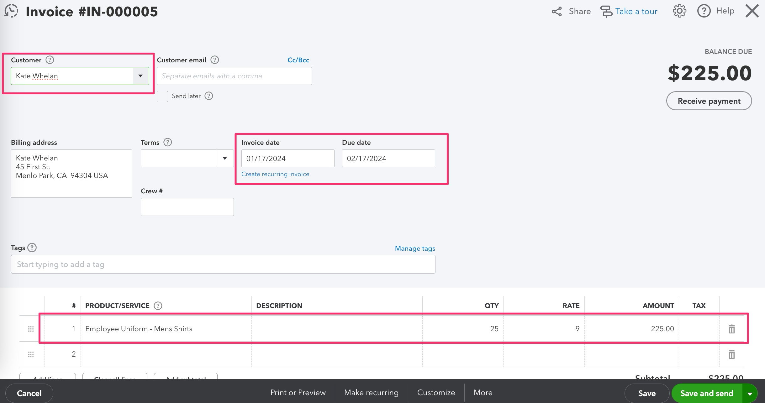Open the invoice settings gear icon

coord(679,11)
